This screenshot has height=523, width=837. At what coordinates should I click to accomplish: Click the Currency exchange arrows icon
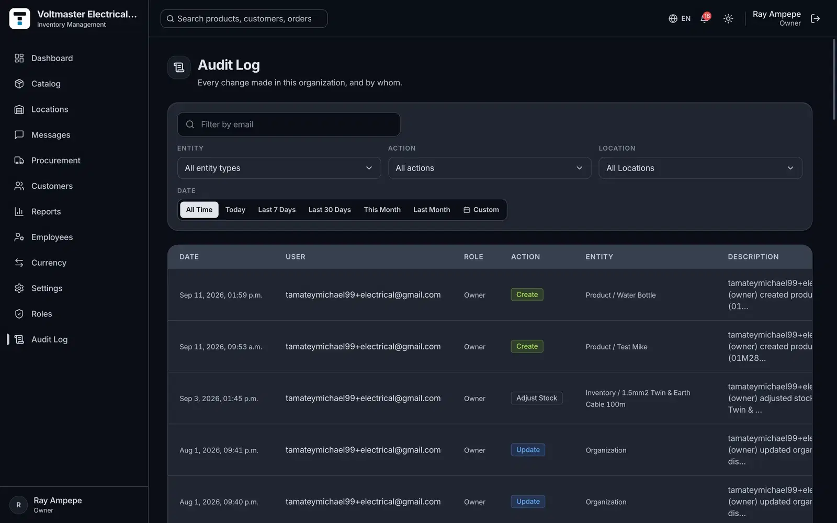19,263
